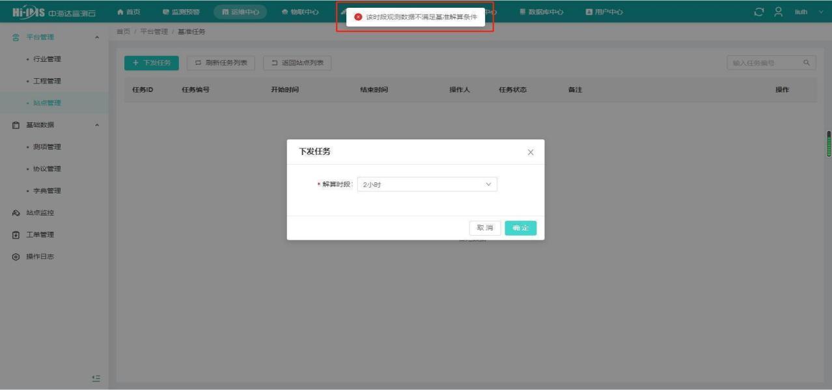Click 取消 to cancel the dialog
Screen dimensions: 832x390
coord(485,228)
